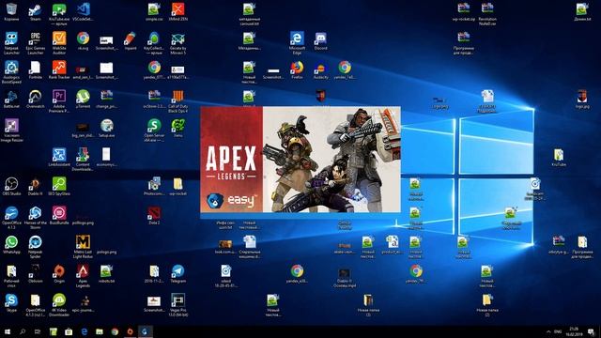Select the Microsoft Edge desktop shortcut
Screen dimensions: 601x338
click(x=297, y=43)
